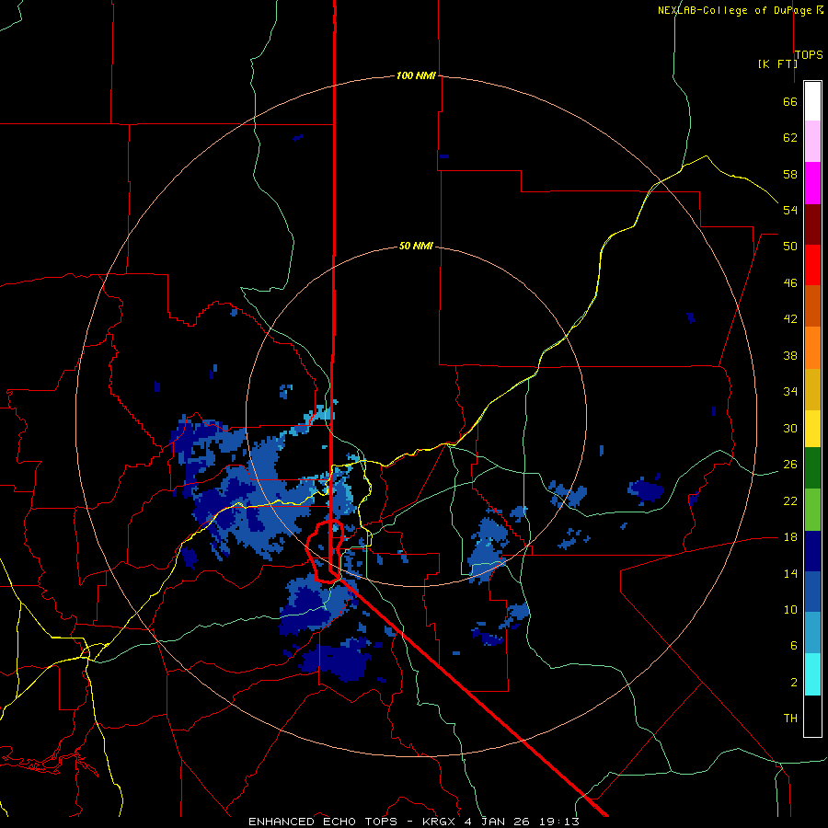The height and width of the screenshot is (828, 828).
Task: Select the bright red legend swatch
Action: tap(812, 265)
